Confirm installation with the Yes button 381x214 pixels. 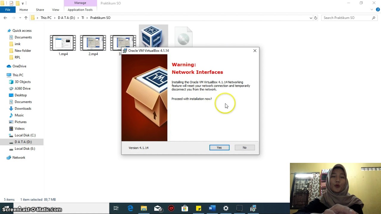click(x=219, y=148)
